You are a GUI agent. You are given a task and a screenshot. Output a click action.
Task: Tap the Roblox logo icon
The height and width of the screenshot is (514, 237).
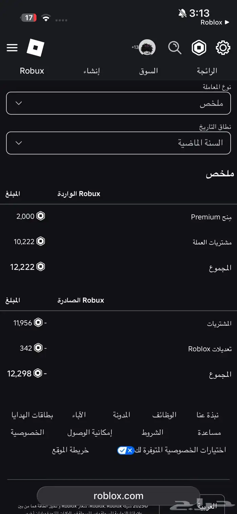[35, 48]
